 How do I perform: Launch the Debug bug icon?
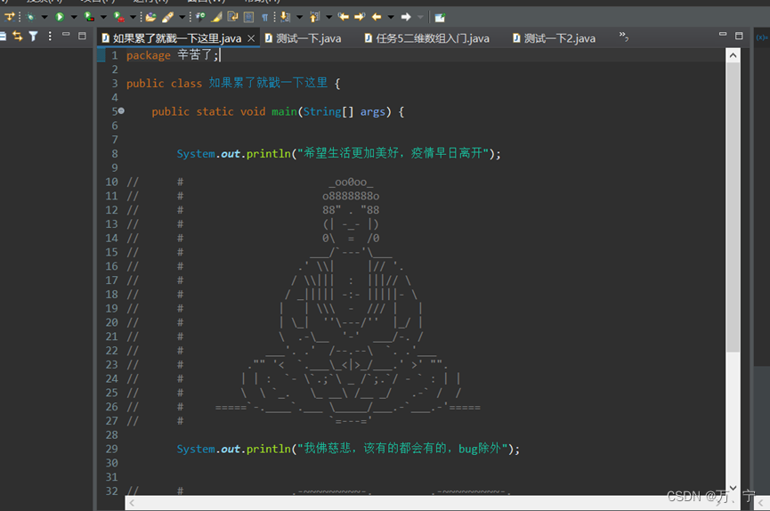click(30, 17)
